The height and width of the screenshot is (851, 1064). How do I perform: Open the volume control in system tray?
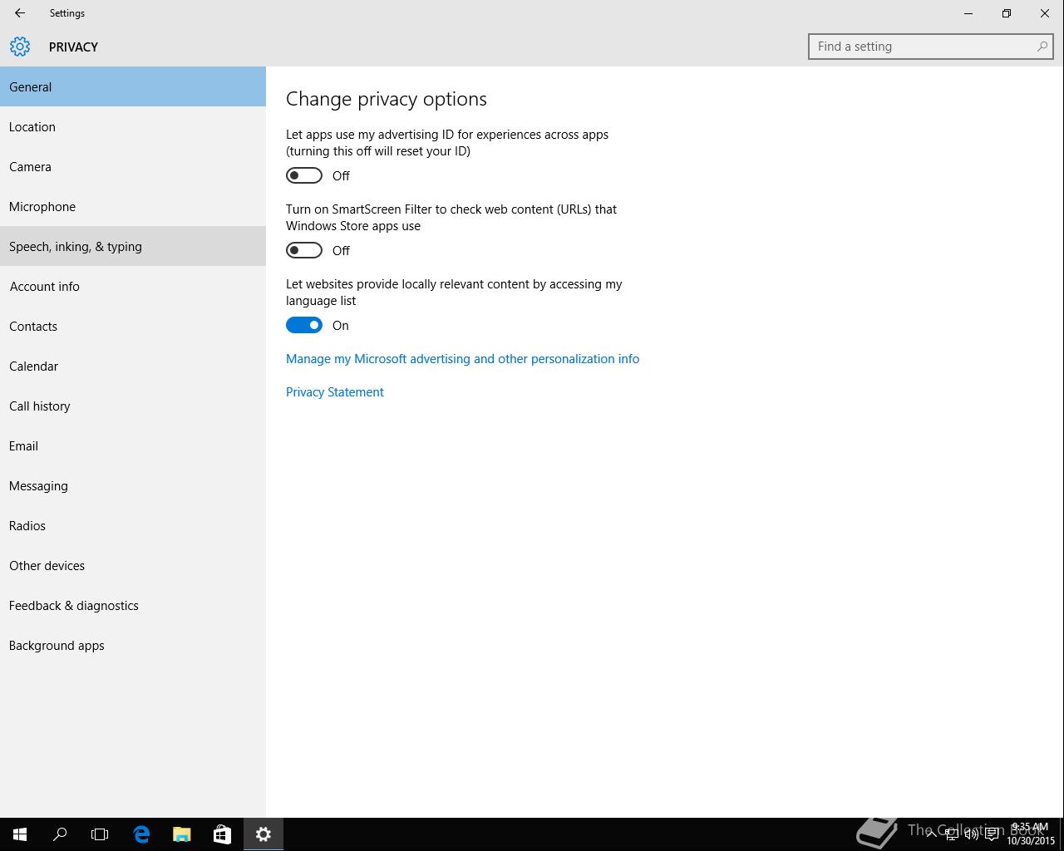point(971,834)
